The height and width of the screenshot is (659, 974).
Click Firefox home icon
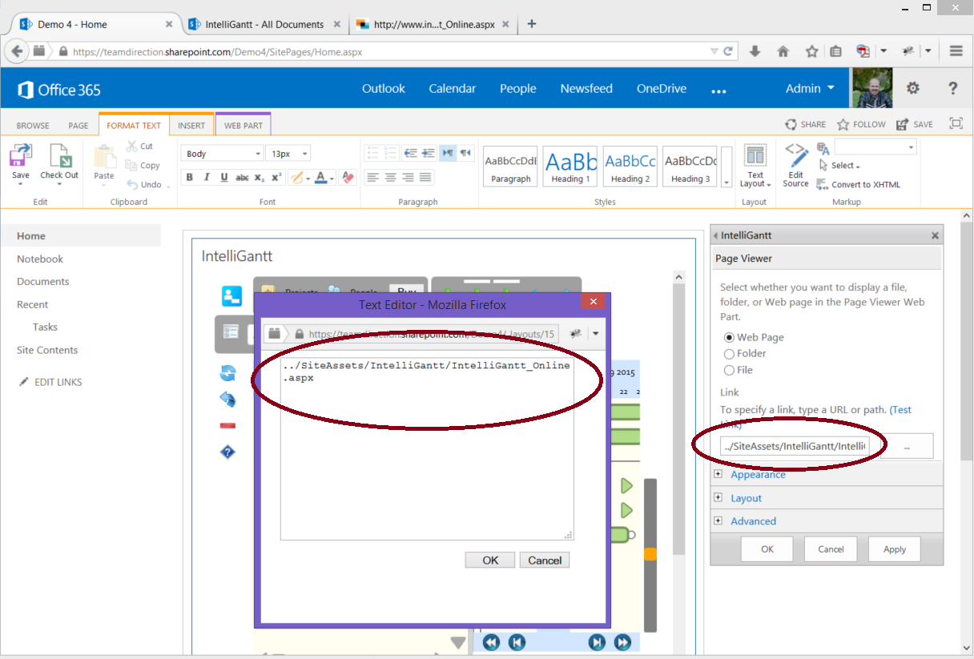coord(783,50)
